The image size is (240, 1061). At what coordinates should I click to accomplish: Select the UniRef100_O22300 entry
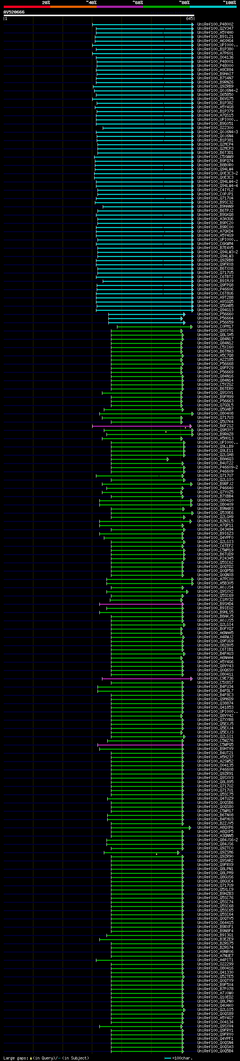point(215,128)
